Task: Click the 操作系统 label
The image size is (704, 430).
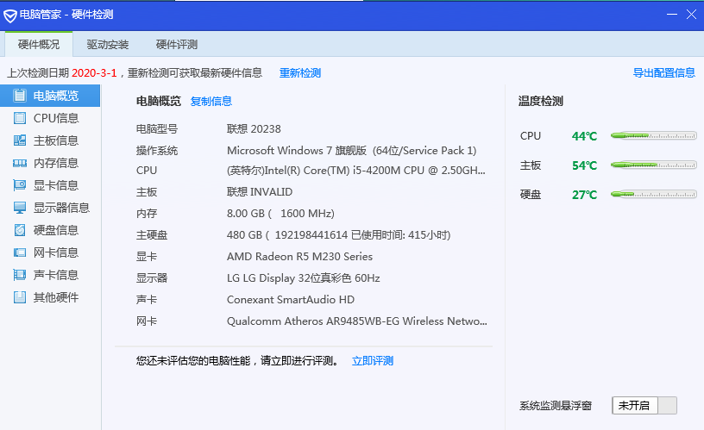Action: 157,151
